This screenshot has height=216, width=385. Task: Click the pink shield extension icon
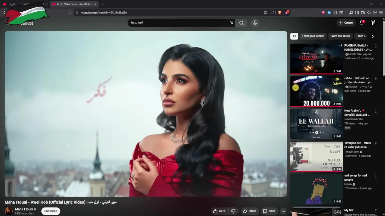(323, 13)
